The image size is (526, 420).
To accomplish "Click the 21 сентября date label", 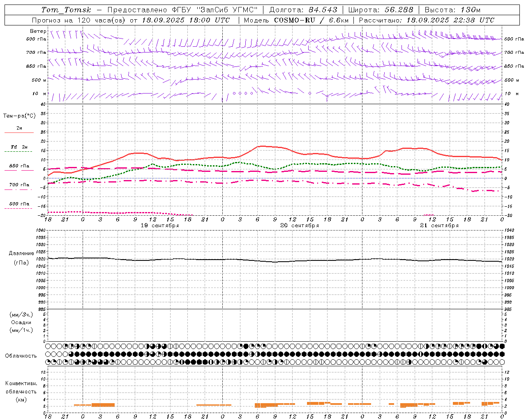I will point(439,226).
